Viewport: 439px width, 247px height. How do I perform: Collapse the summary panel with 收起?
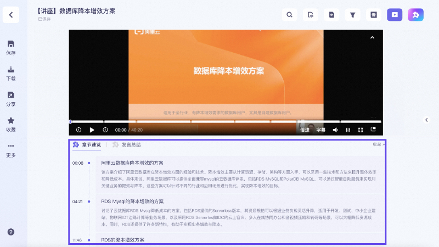point(379,144)
